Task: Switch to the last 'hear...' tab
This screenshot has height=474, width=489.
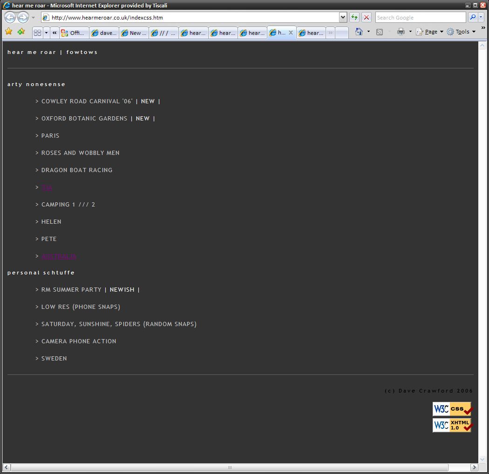Action: (x=312, y=33)
